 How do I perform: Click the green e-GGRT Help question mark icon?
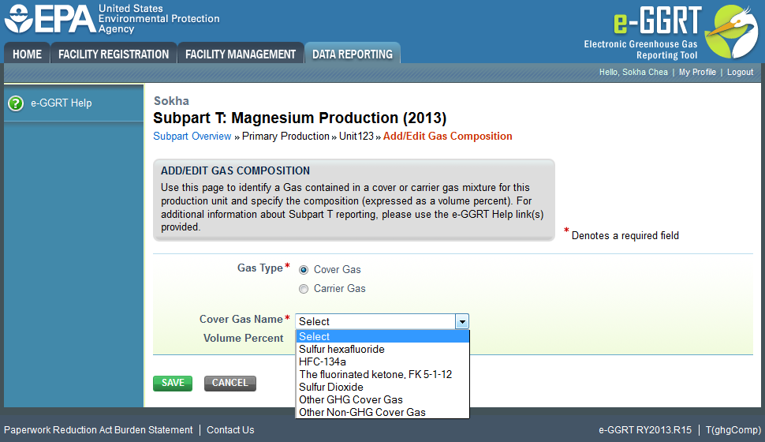16,103
